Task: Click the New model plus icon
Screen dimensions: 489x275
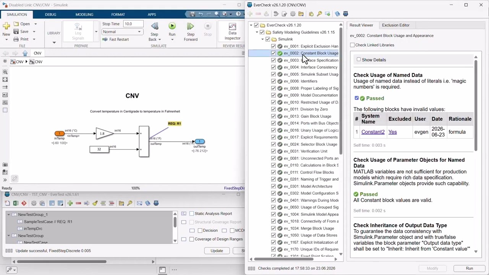Action: [6, 26]
